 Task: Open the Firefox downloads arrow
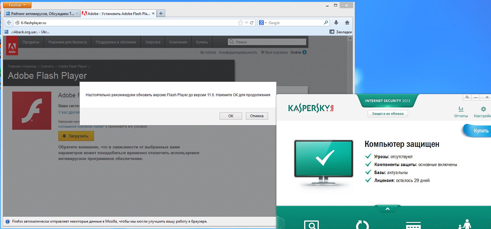coord(336,23)
